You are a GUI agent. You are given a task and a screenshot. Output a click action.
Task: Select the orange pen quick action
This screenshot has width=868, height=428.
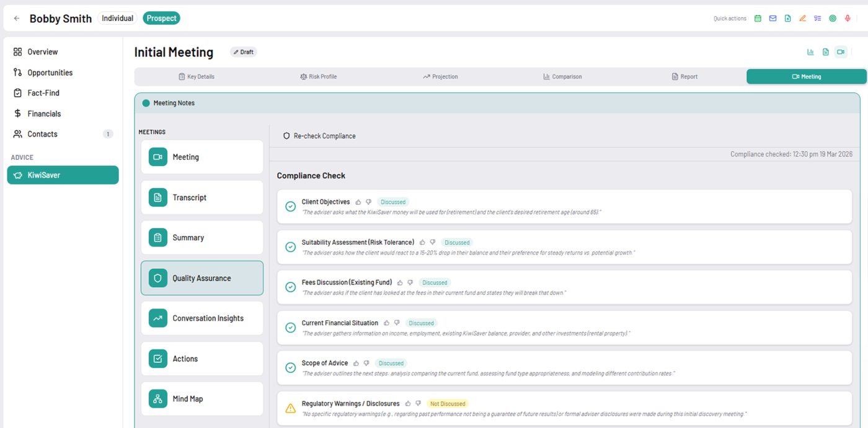tap(802, 18)
